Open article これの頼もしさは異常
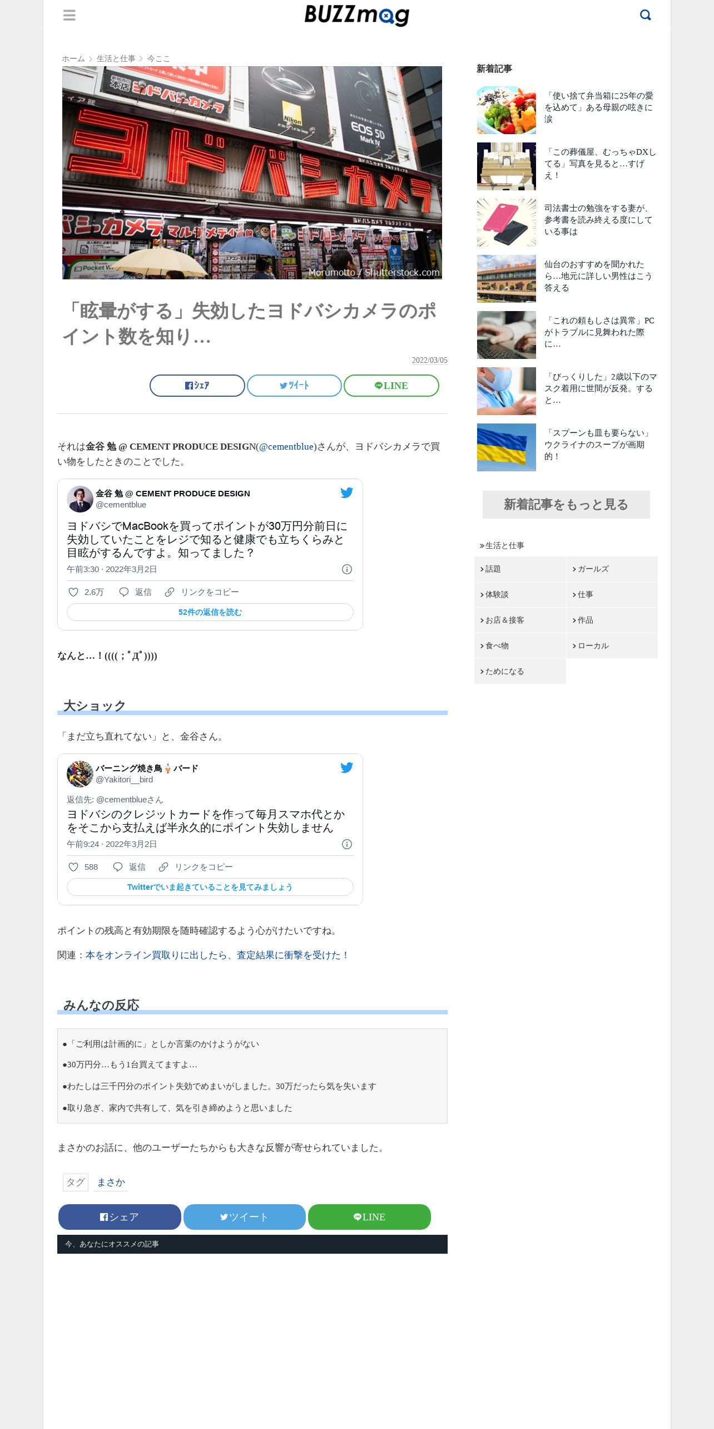 pyautogui.click(x=599, y=332)
